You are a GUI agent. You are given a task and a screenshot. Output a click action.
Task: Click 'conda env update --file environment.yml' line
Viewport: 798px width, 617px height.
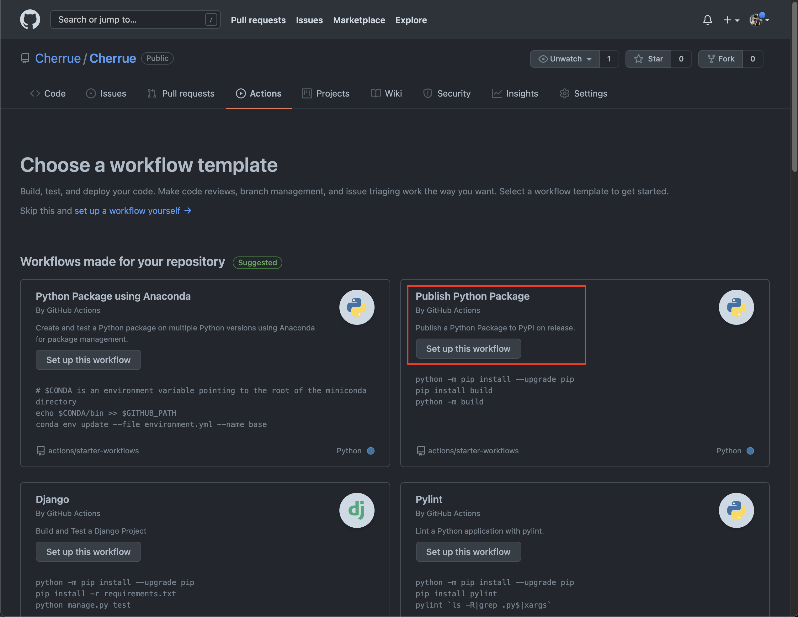point(151,424)
